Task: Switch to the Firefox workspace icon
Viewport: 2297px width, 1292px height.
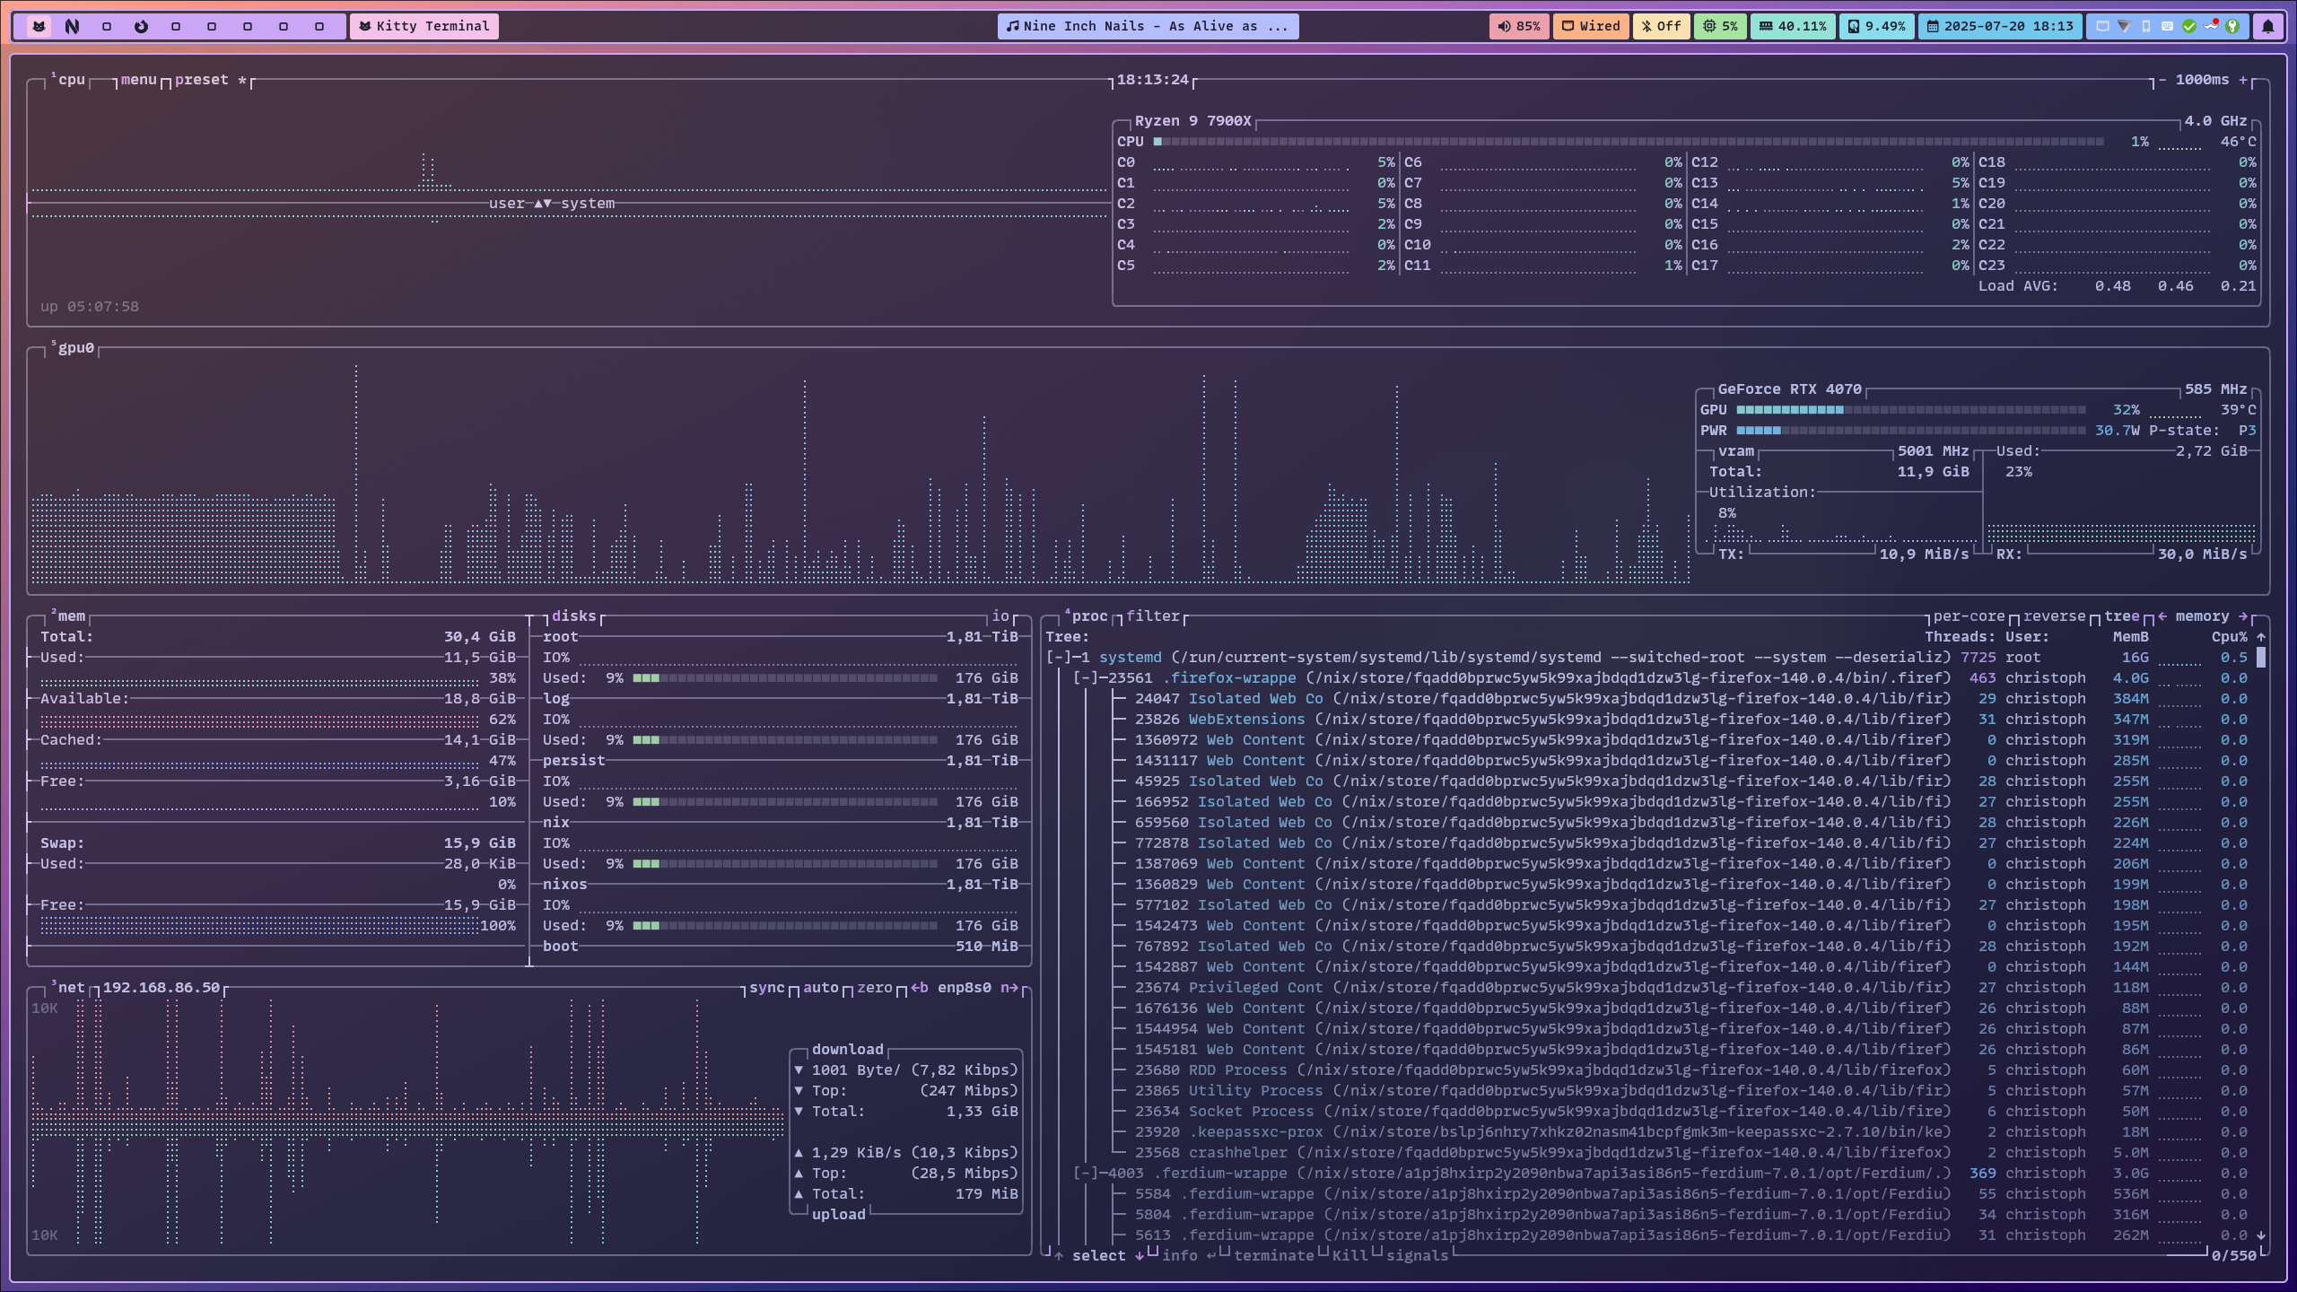Action: (141, 26)
